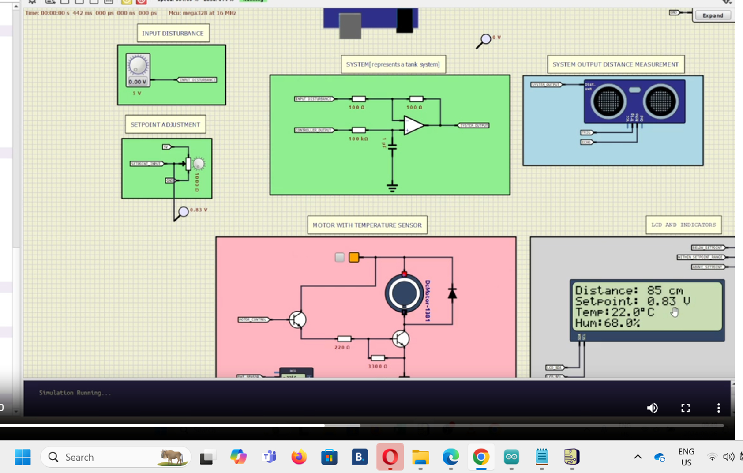The height and width of the screenshot is (473, 743).
Task: Open the Windows Start menu
Action: (x=23, y=457)
